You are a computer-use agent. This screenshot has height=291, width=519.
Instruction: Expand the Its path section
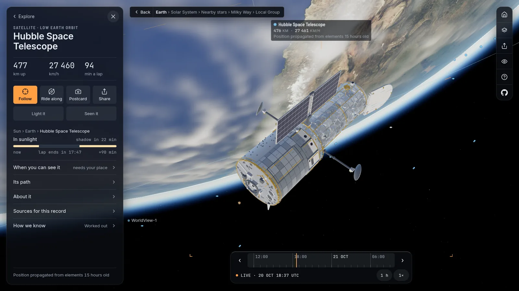(65, 182)
